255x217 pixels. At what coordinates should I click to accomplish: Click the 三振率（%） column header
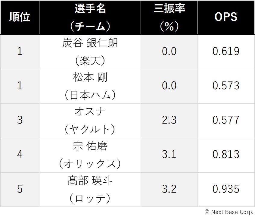[169, 17]
